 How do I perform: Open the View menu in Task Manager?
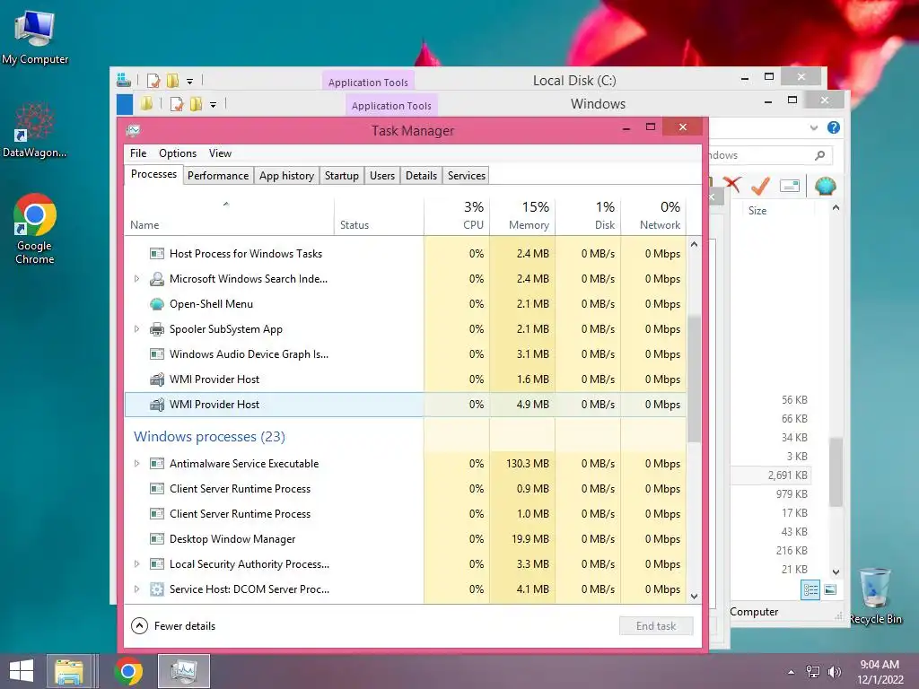(221, 153)
